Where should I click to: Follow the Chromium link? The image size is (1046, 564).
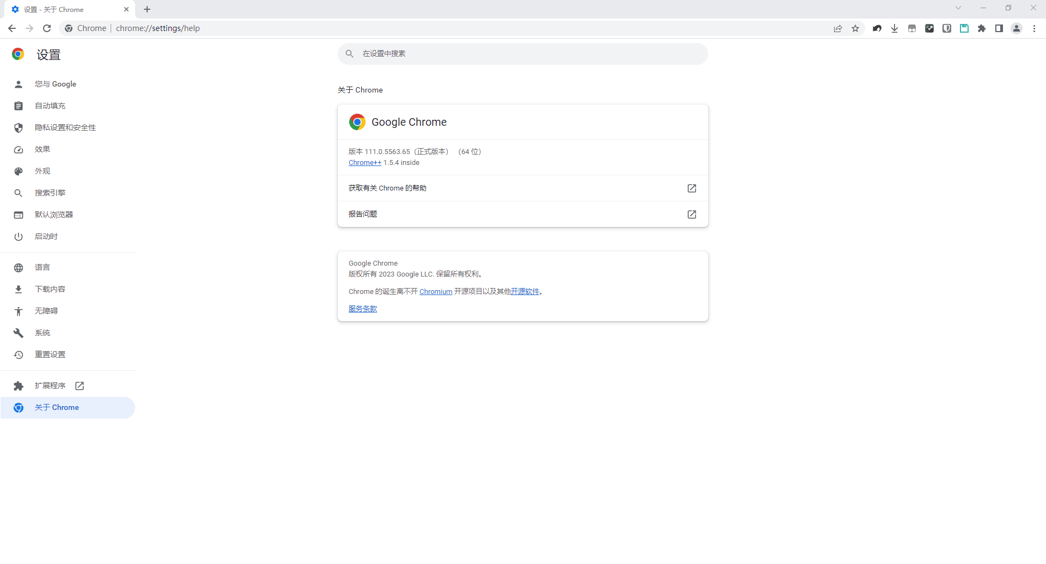pos(436,292)
